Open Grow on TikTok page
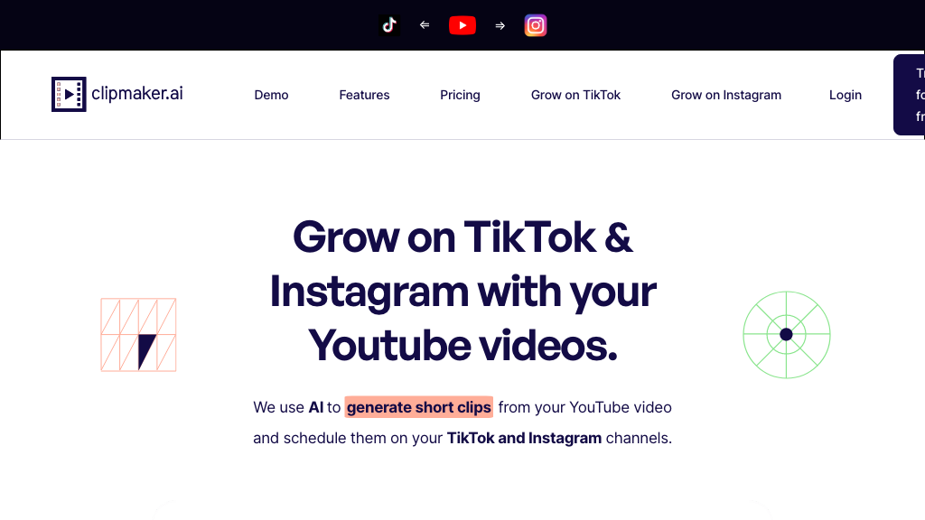The image size is (925, 520). (x=575, y=95)
